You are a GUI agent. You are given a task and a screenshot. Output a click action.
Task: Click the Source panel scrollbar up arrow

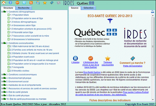point(153,16)
